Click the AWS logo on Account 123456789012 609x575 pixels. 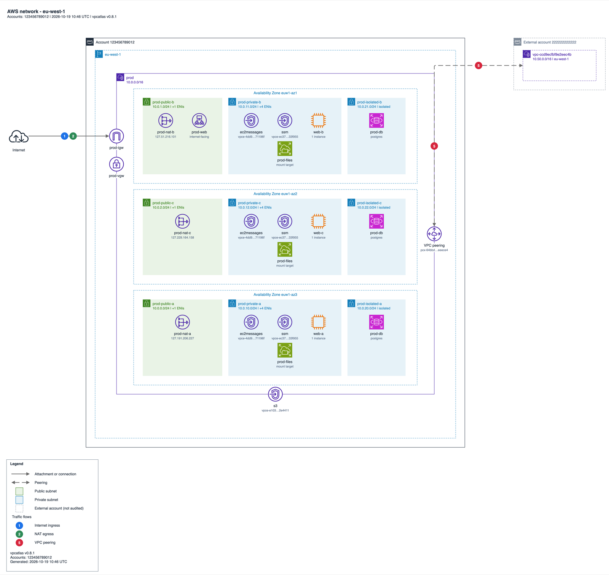tap(90, 42)
